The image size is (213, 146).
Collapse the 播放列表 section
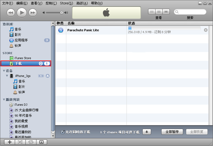[x=4, y=99]
